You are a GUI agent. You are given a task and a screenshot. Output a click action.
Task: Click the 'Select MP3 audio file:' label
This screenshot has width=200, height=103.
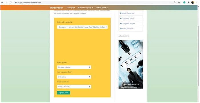pyautogui.click(x=65, y=22)
